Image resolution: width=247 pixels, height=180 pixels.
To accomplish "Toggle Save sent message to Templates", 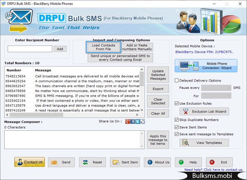I will pos(176,134).
